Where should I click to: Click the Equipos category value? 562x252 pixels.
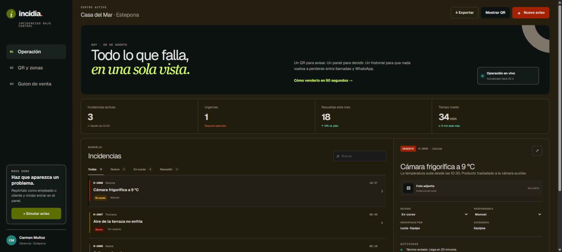479,228
